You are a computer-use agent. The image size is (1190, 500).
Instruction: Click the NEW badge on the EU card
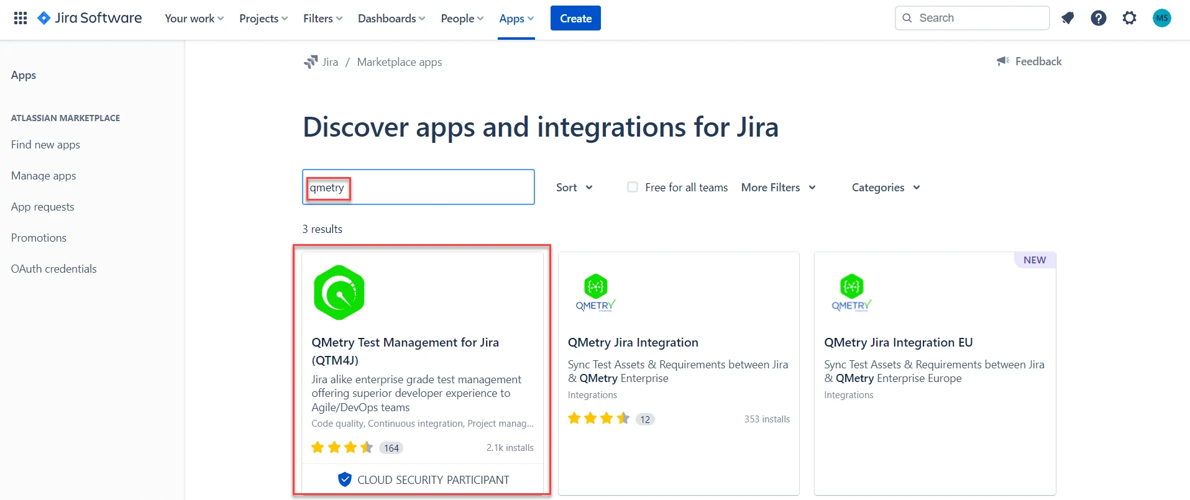1035,260
